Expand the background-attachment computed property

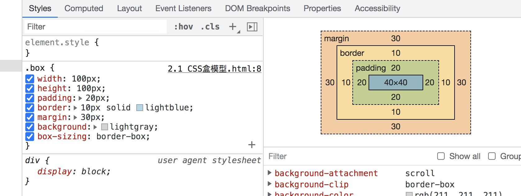point(270,173)
